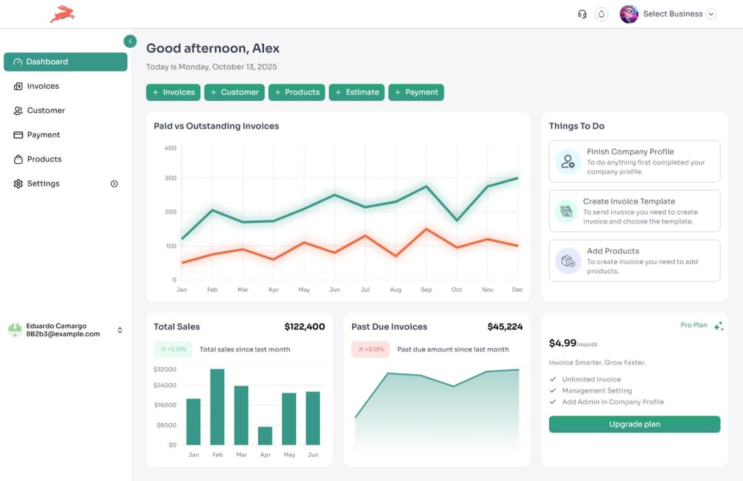The height and width of the screenshot is (481, 743).
Task: Click the Past Due Invoices title
Action: [x=389, y=326]
